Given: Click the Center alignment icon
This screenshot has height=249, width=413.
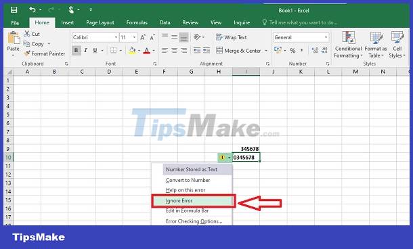Looking at the screenshot, I should pos(175,50).
